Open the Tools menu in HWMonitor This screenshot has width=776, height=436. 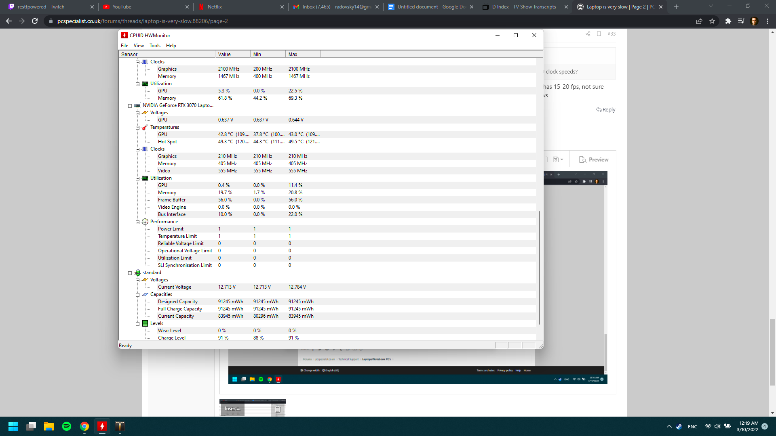(x=155, y=46)
